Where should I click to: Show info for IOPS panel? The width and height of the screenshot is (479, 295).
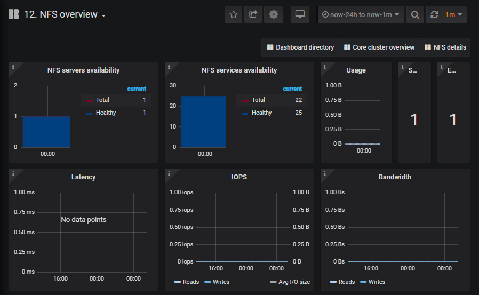point(169,173)
